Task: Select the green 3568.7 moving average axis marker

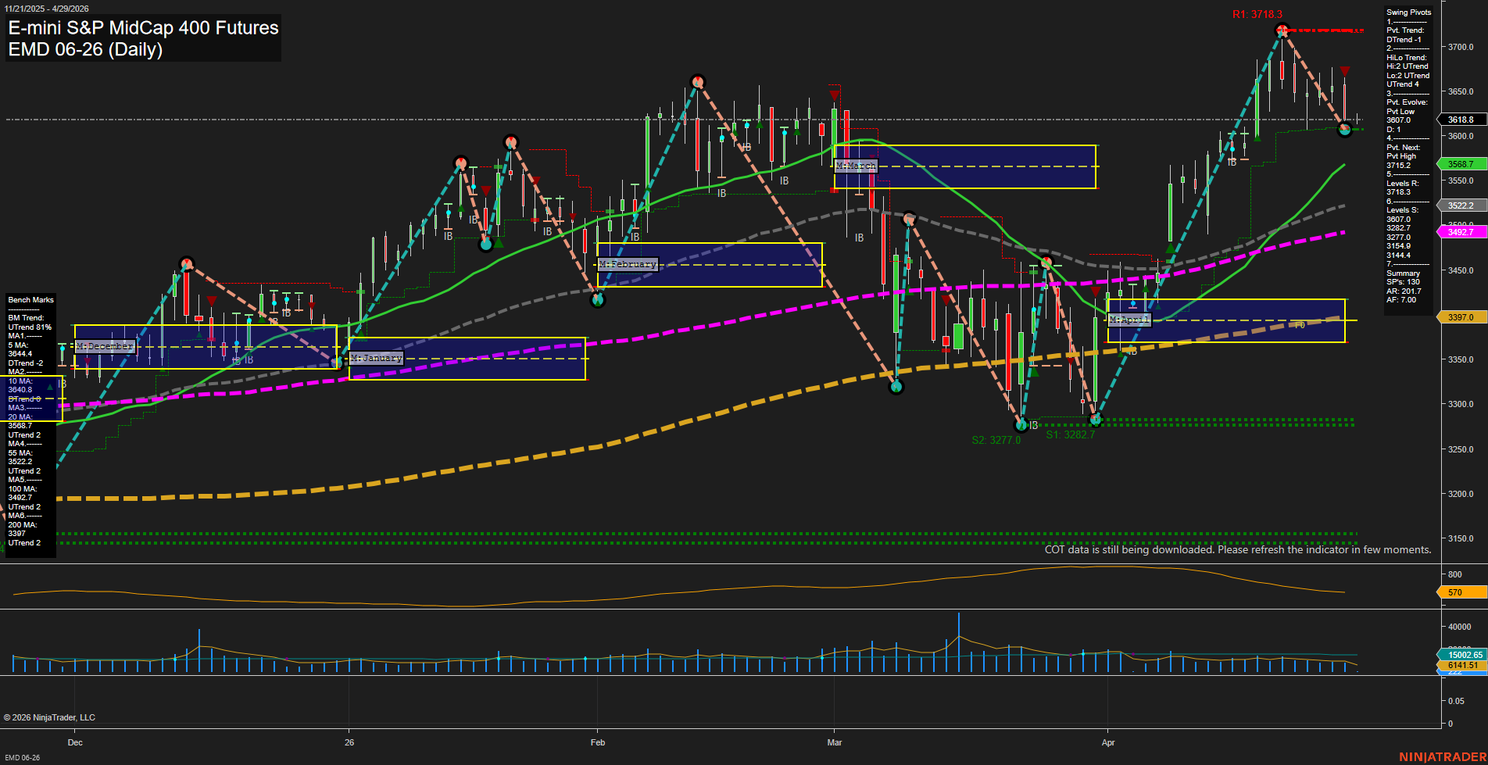Action: pyautogui.click(x=1461, y=164)
